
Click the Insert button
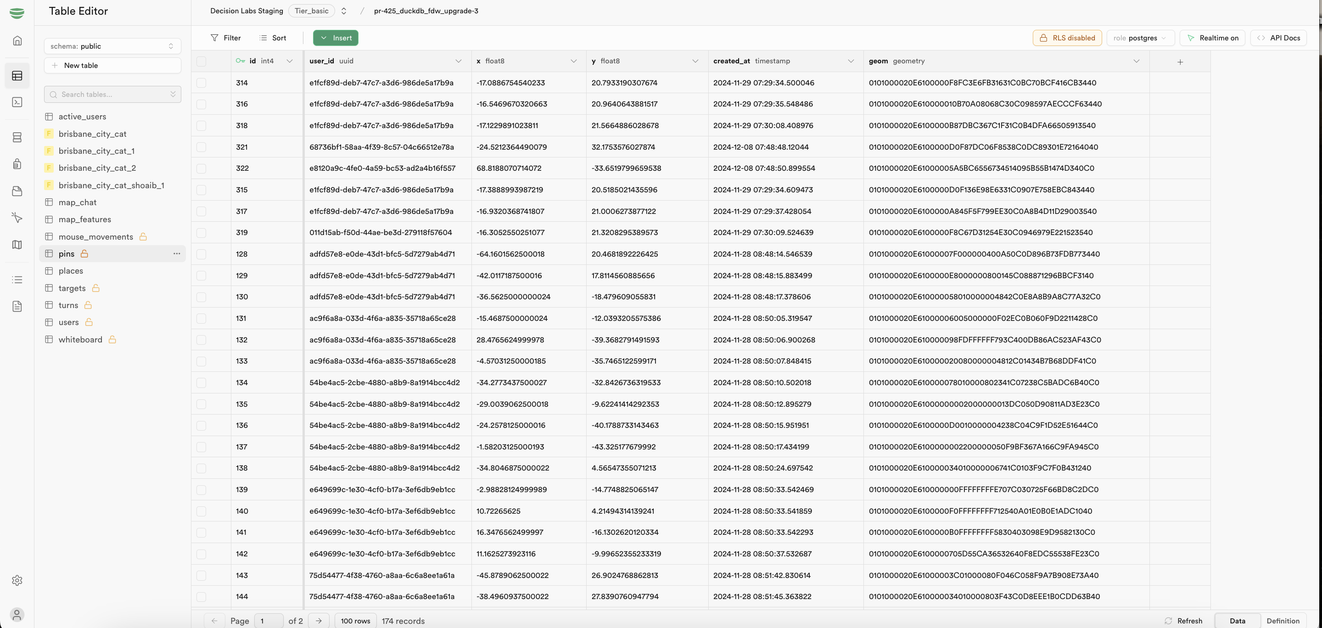[335, 38]
